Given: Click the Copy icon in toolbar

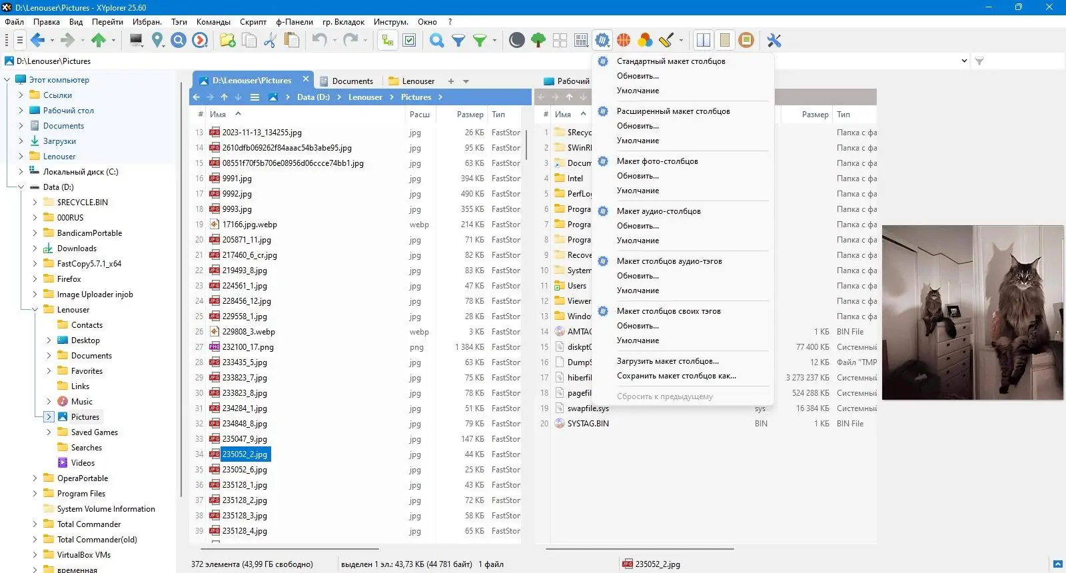Looking at the screenshot, I should 249,41.
